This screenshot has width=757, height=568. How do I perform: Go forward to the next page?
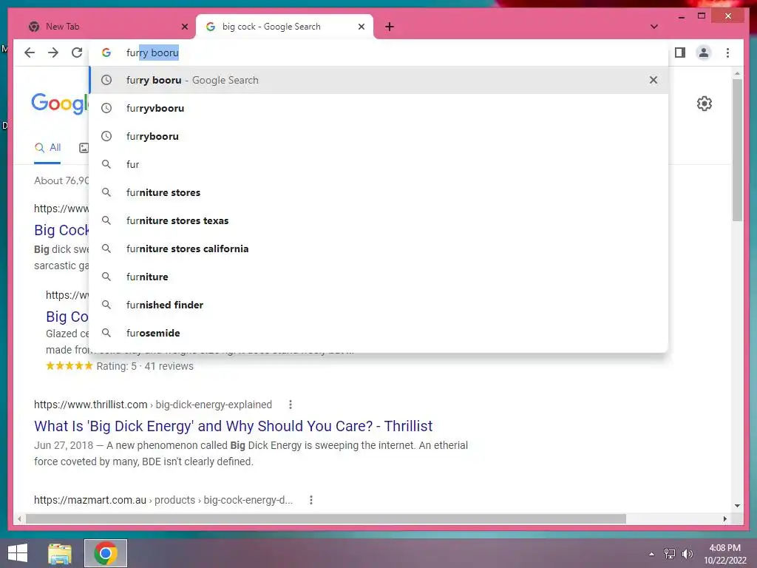click(x=53, y=53)
